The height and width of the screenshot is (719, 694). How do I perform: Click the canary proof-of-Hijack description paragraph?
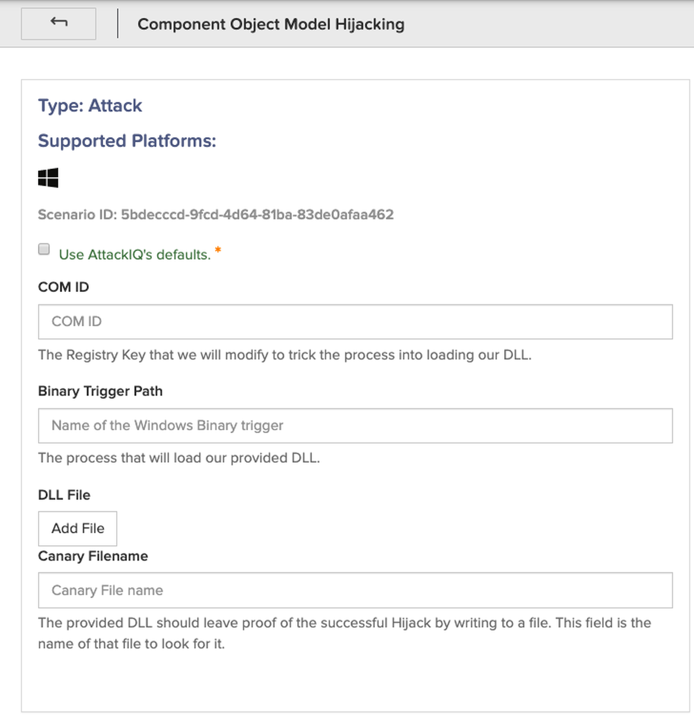pos(344,633)
